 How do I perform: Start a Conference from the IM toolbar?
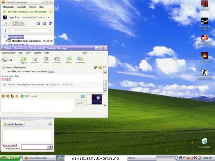point(80,60)
